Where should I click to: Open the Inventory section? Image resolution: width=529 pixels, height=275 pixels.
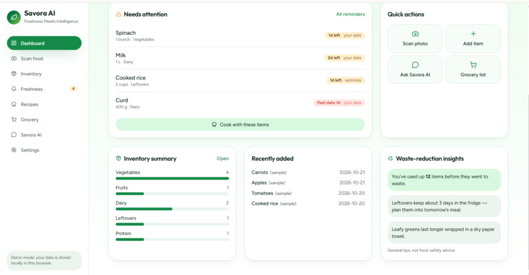pos(44,74)
